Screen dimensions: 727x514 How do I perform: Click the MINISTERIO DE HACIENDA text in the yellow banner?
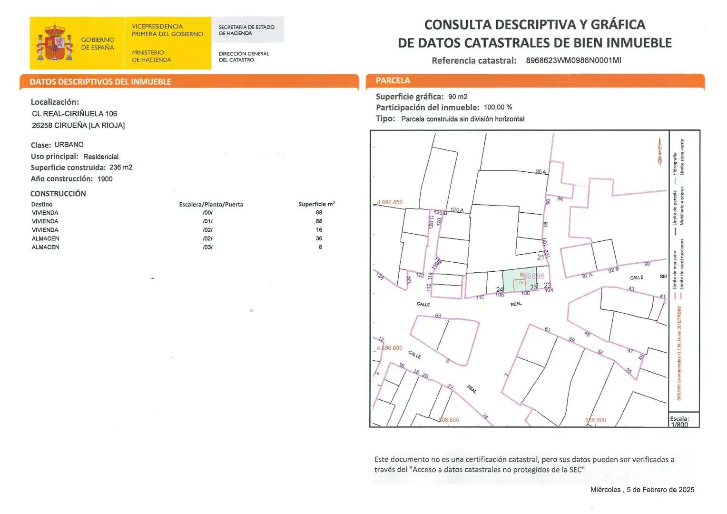(x=151, y=56)
